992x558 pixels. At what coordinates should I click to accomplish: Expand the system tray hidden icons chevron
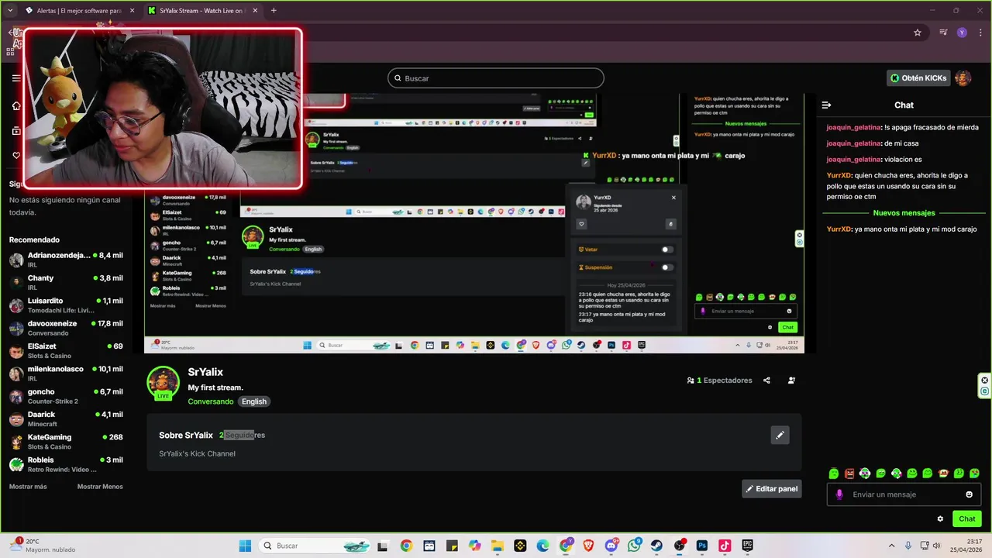[891, 546]
